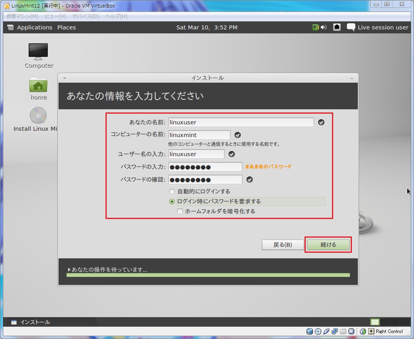Click the パスワードの確認: label

pyautogui.click(x=143, y=180)
